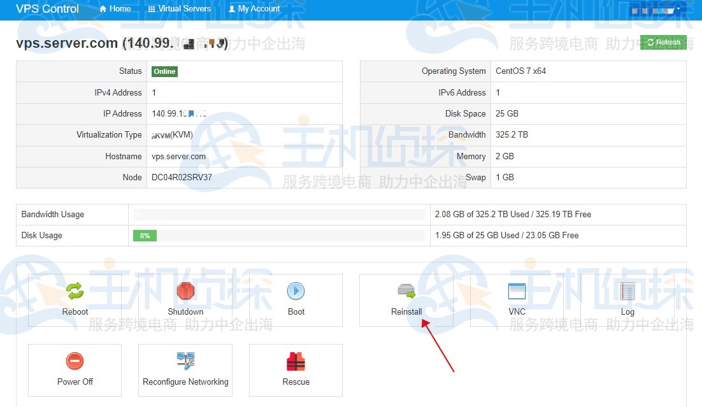
Task: Open Reconfigure Networking
Action: click(185, 360)
